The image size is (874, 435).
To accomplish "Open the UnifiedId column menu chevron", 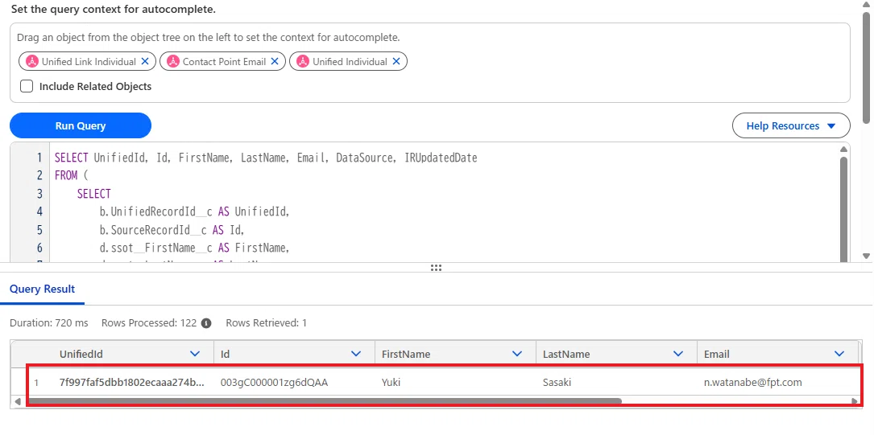I will (195, 354).
